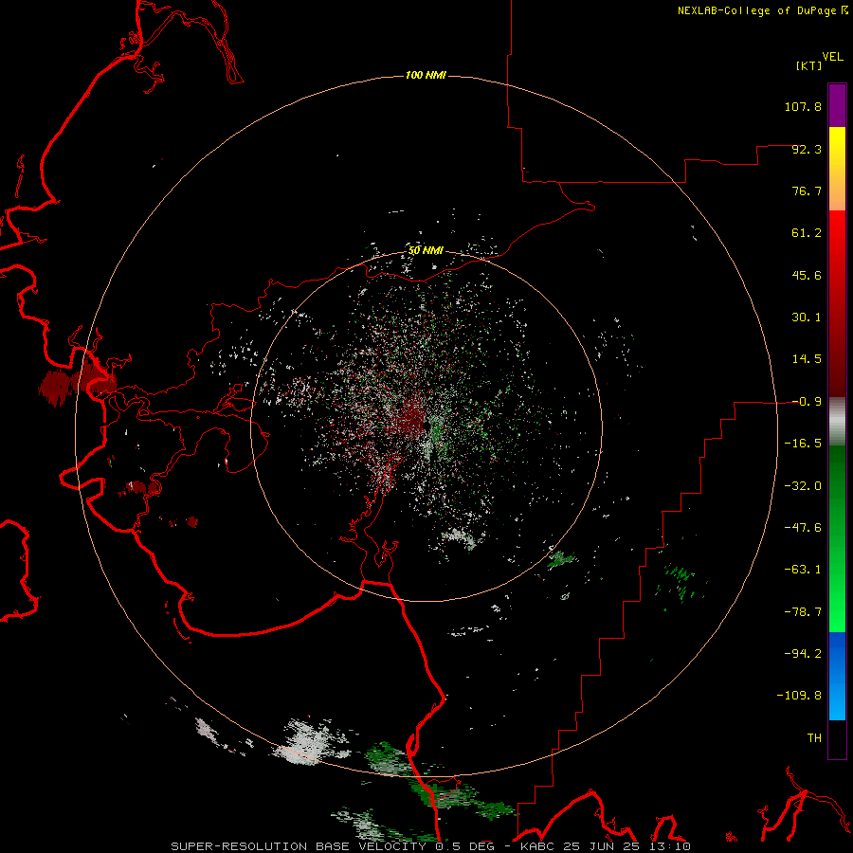
Task: Pick the gray segment of color bar
Action: (x=837, y=422)
